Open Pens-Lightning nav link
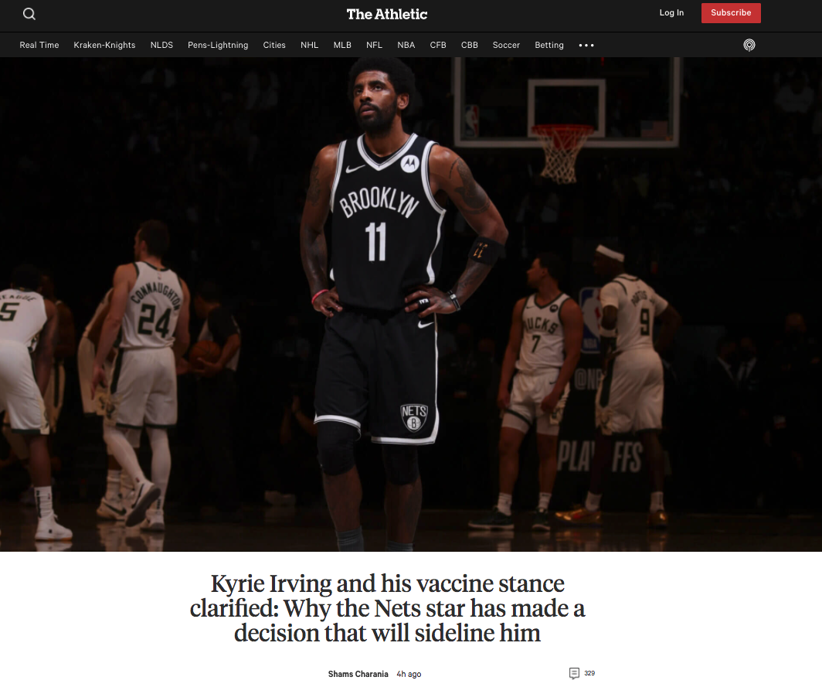Screen dimensions: 822x687 click(218, 45)
